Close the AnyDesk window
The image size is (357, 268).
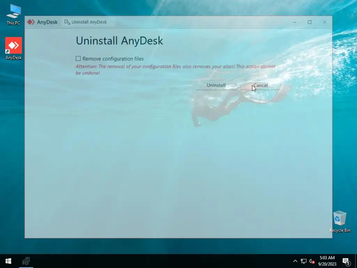pyautogui.click(x=325, y=22)
